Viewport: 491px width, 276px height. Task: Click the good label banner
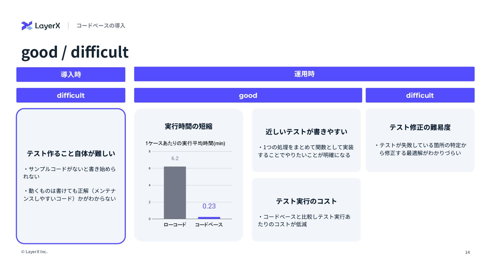pos(248,95)
